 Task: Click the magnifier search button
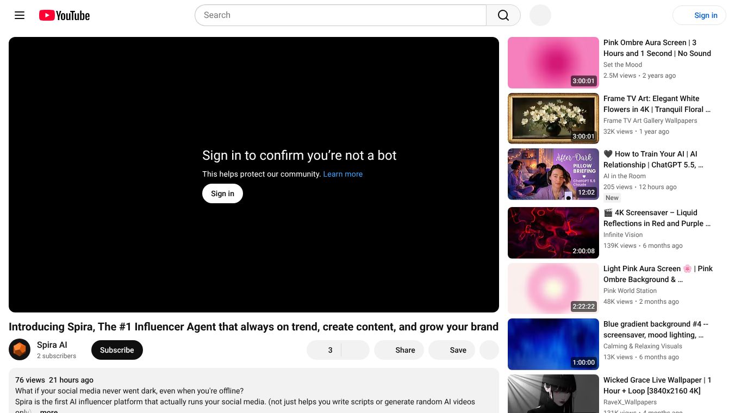tap(503, 15)
